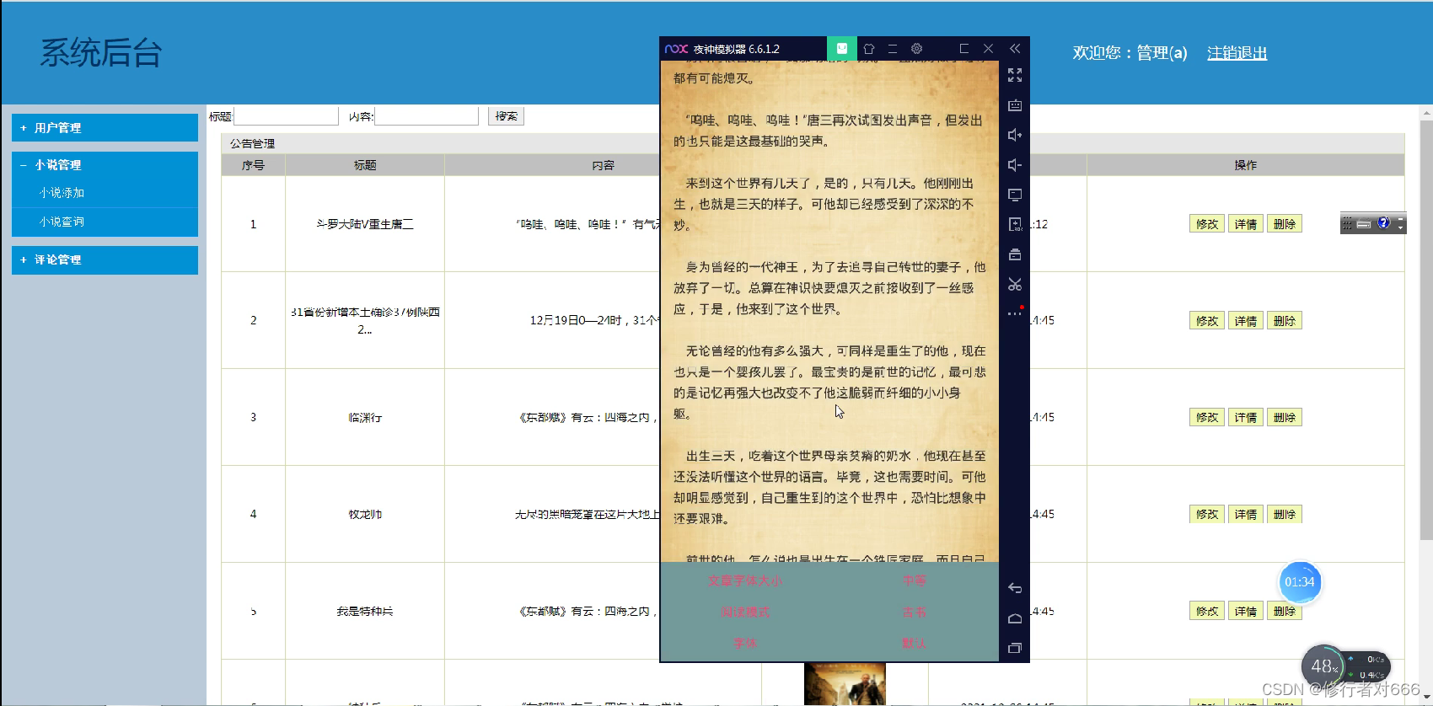
Task: Click the blue 01:34 timer bubble
Action: [x=1299, y=582]
